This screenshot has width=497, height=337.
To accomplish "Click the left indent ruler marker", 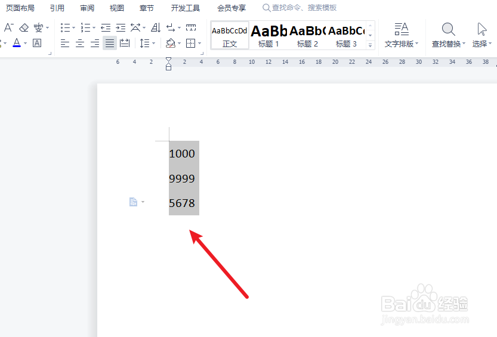I will point(168,67).
